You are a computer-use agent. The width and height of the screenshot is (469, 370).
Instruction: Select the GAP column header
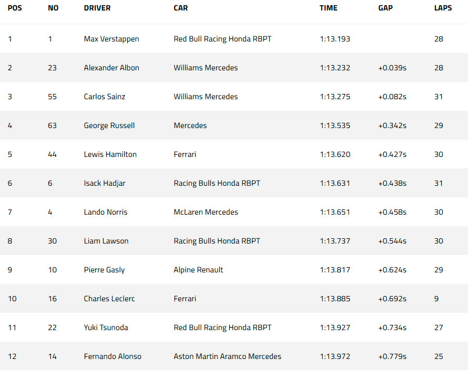click(385, 8)
